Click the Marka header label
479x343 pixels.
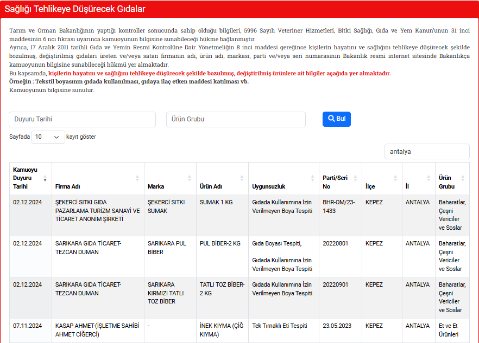click(x=156, y=186)
